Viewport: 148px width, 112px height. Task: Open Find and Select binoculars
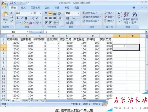click(134, 18)
